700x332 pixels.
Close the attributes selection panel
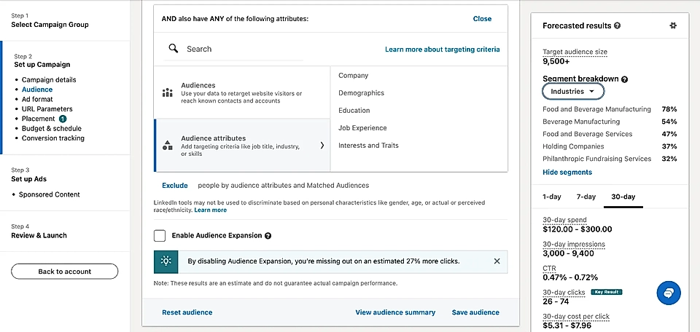[482, 19]
